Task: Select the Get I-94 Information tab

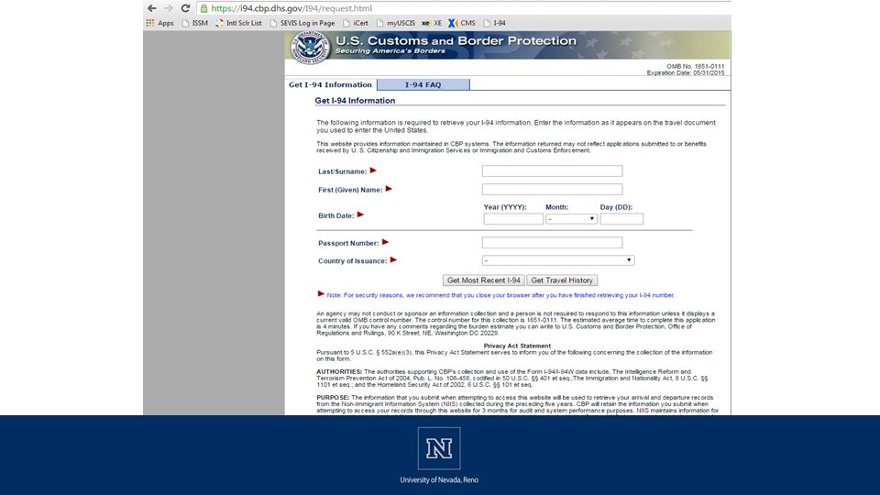Action: point(330,84)
